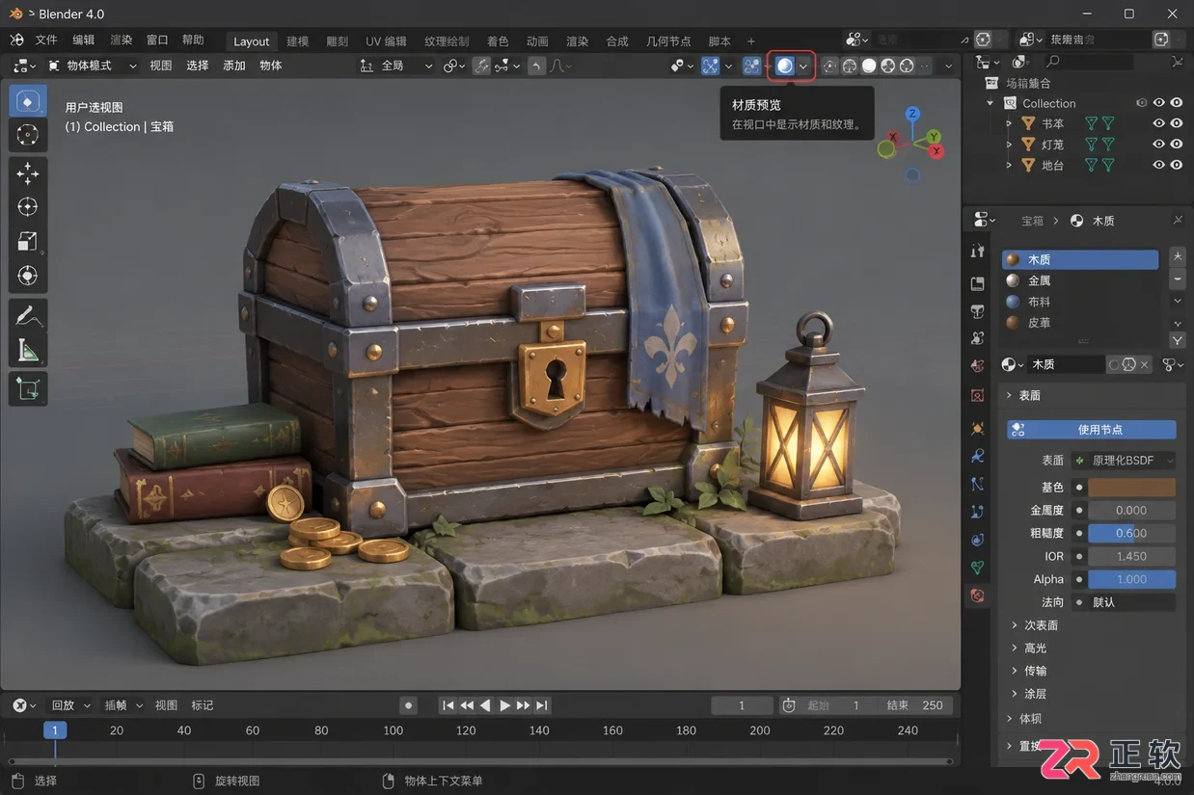
Task: Switch to material preview shading mode
Action: click(x=784, y=66)
